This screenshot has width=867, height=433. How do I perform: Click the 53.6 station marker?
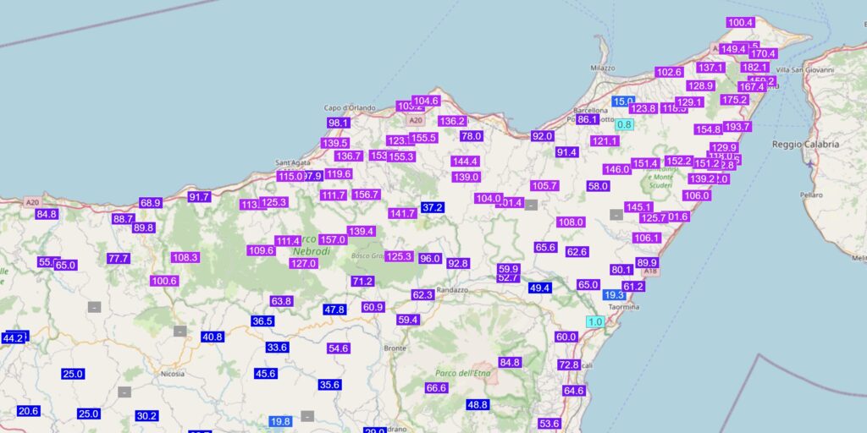tap(549, 424)
